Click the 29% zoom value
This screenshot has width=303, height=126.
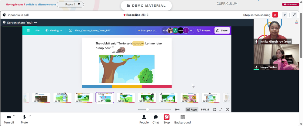click(x=177, y=109)
